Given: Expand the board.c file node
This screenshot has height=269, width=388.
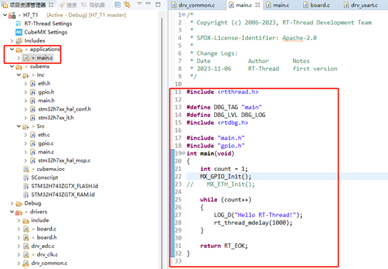Looking at the screenshot, I should (18, 229).
